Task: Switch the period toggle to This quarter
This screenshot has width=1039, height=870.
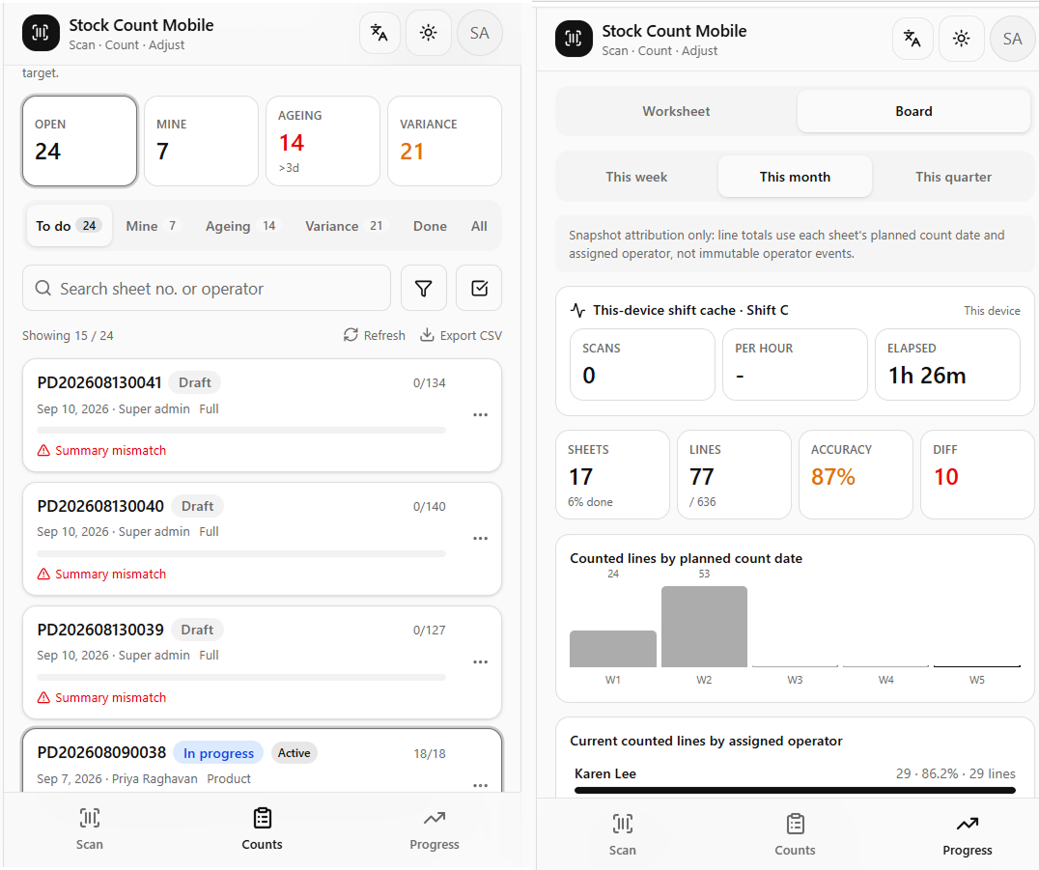Action: (953, 177)
